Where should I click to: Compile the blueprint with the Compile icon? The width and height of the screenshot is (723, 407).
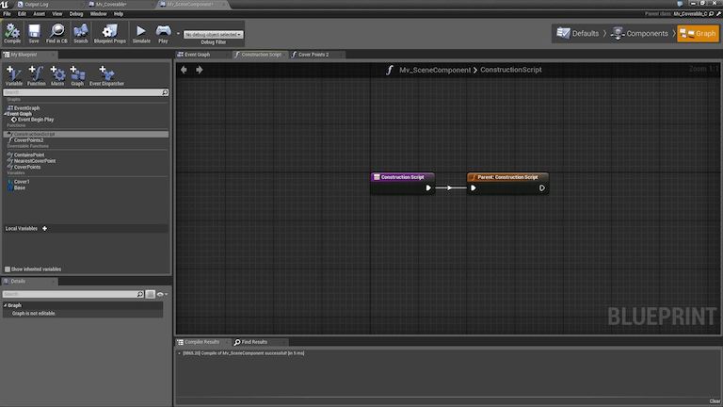pyautogui.click(x=12, y=33)
